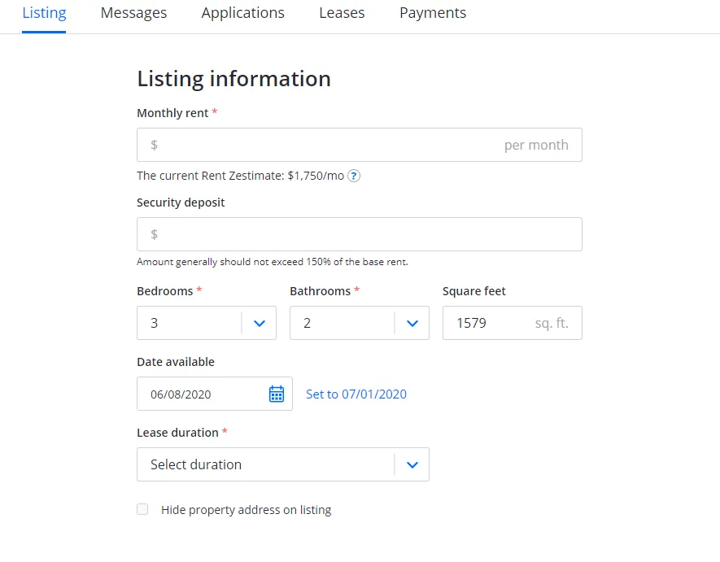Go to the Applications tab

pyautogui.click(x=242, y=13)
